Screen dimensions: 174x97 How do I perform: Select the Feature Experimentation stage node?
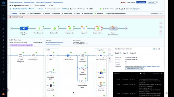pyautogui.click(x=113, y=29)
